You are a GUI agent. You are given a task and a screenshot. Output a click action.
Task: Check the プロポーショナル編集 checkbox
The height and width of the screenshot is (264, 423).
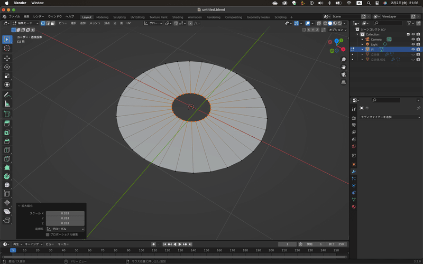pos(48,234)
